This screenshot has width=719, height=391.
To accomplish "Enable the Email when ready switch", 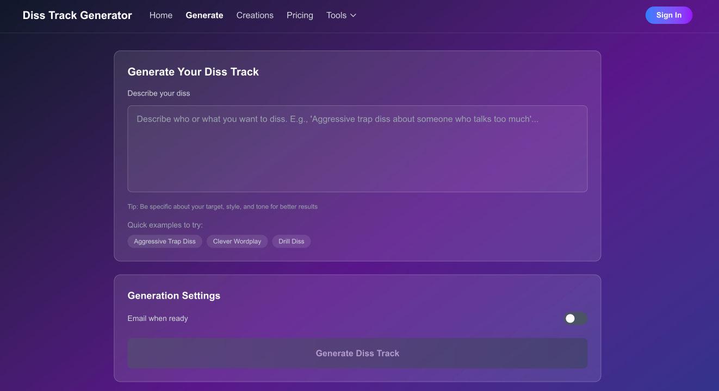I will pyautogui.click(x=575, y=319).
